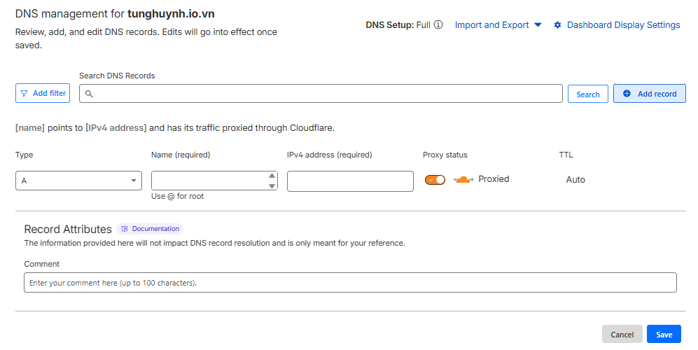Click the Name field up arrow
Screen dimensions: 698x350
(x=272, y=176)
